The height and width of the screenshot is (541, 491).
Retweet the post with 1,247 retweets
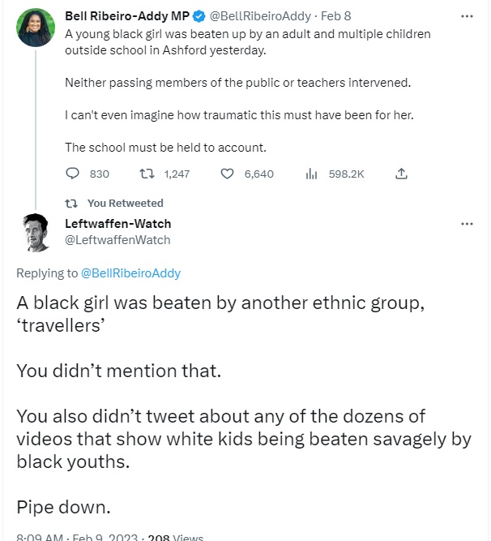tap(148, 174)
